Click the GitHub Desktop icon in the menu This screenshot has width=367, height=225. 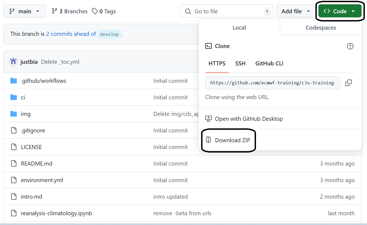[208, 119]
